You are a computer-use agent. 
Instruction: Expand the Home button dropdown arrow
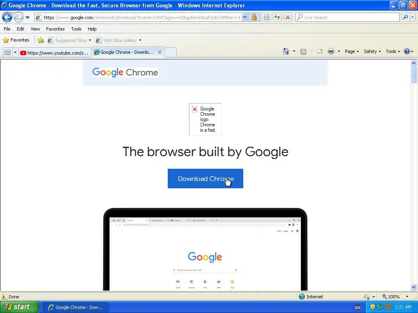pos(294,51)
